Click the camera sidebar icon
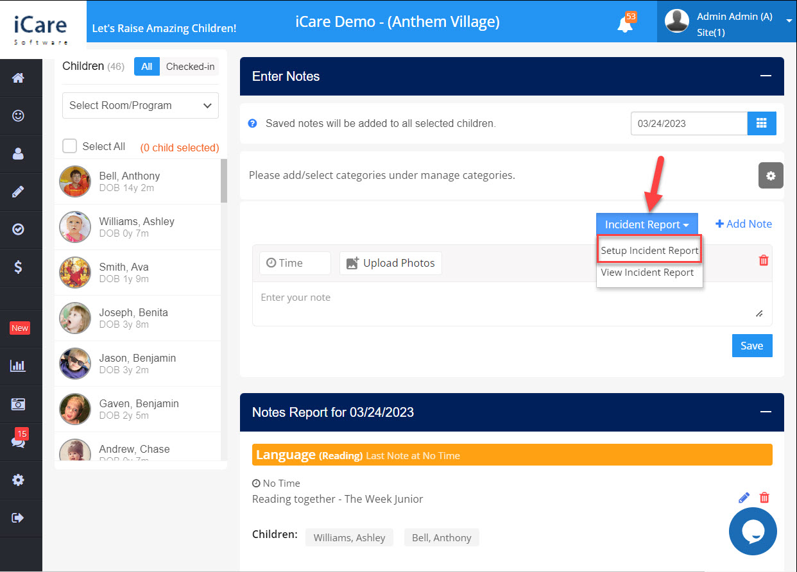Viewport: 797px width, 572px height. click(19, 404)
